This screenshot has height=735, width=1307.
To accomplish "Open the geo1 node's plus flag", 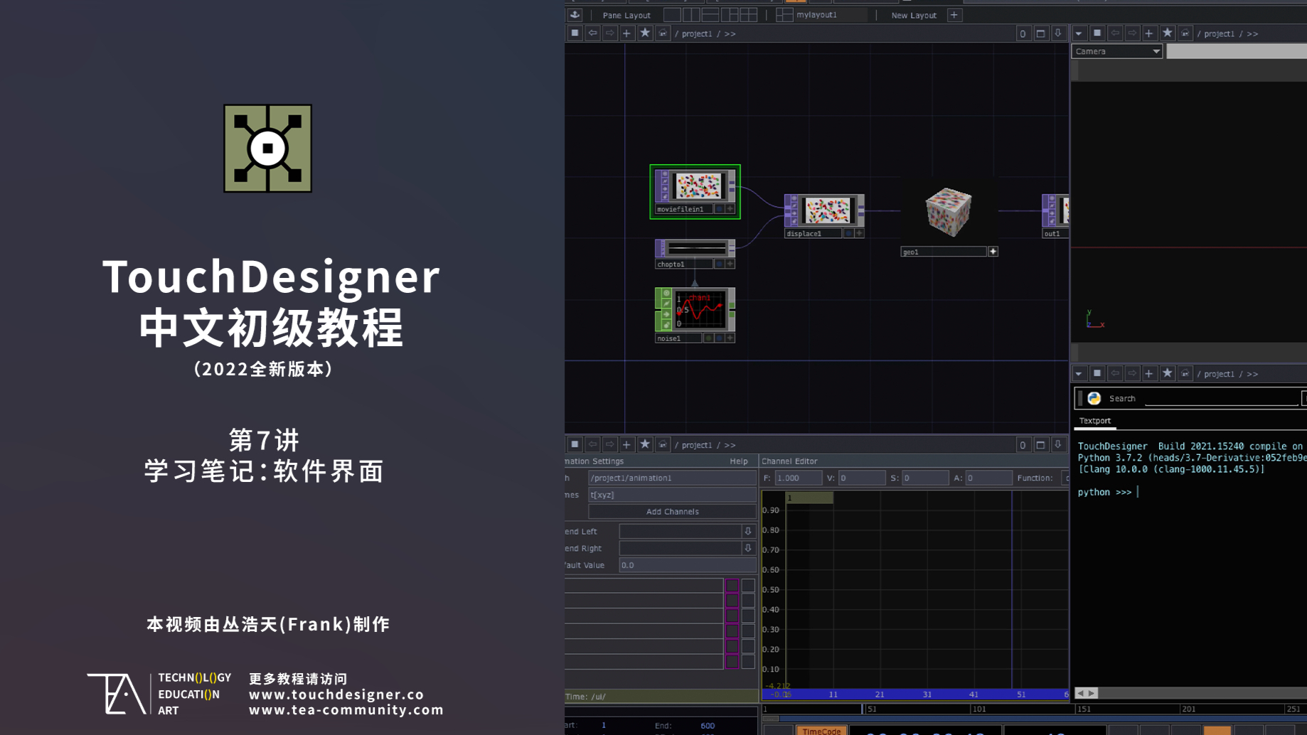I will click(993, 252).
